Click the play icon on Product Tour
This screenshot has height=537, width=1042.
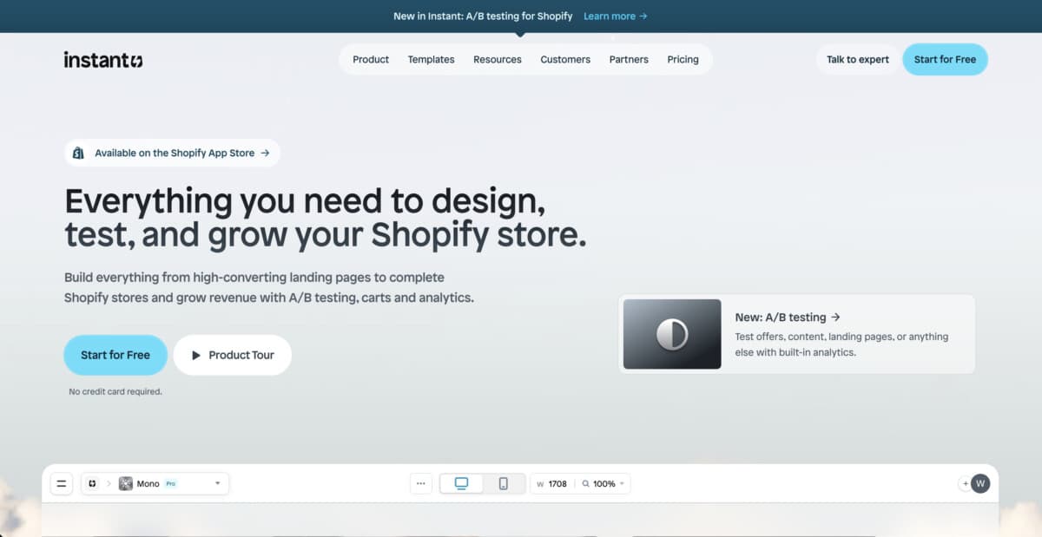click(196, 355)
